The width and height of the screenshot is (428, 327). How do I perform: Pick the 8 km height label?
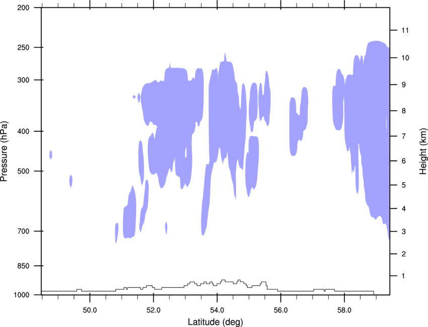(x=403, y=111)
